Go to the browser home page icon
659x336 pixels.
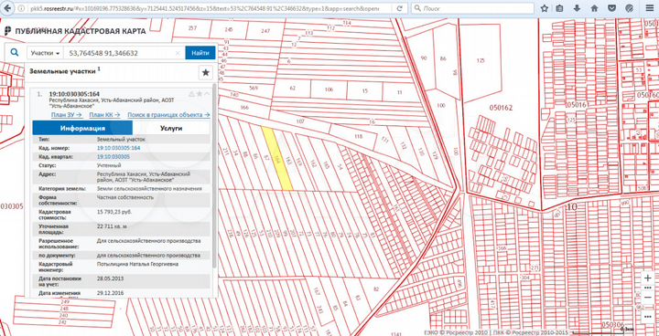(x=594, y=8)
